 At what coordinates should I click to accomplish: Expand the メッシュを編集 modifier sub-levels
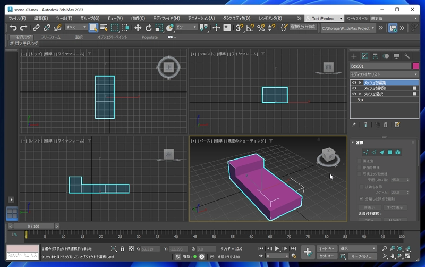pos(360,82)
